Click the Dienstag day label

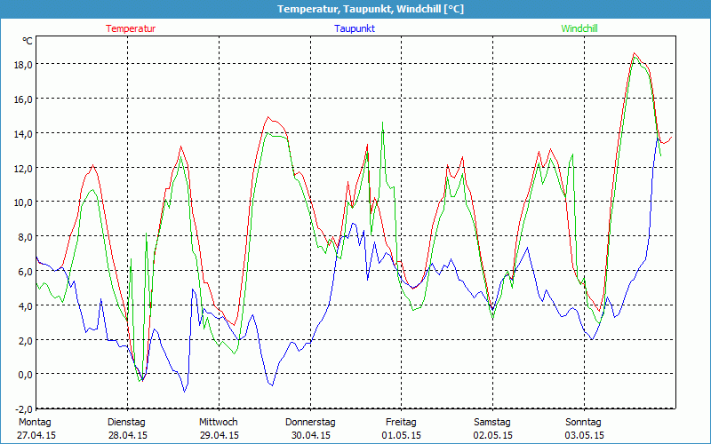pyautogui.click(x=126, y=423)
